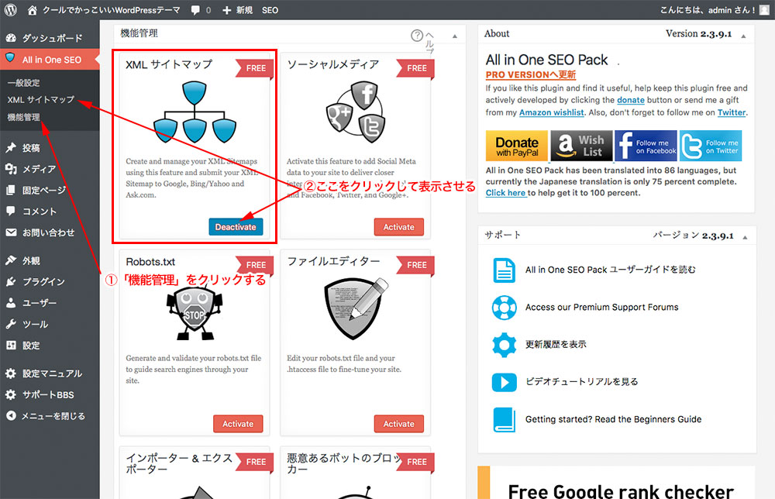
Task: Click the Follow me on Facebook button
Action: [646, 146]
